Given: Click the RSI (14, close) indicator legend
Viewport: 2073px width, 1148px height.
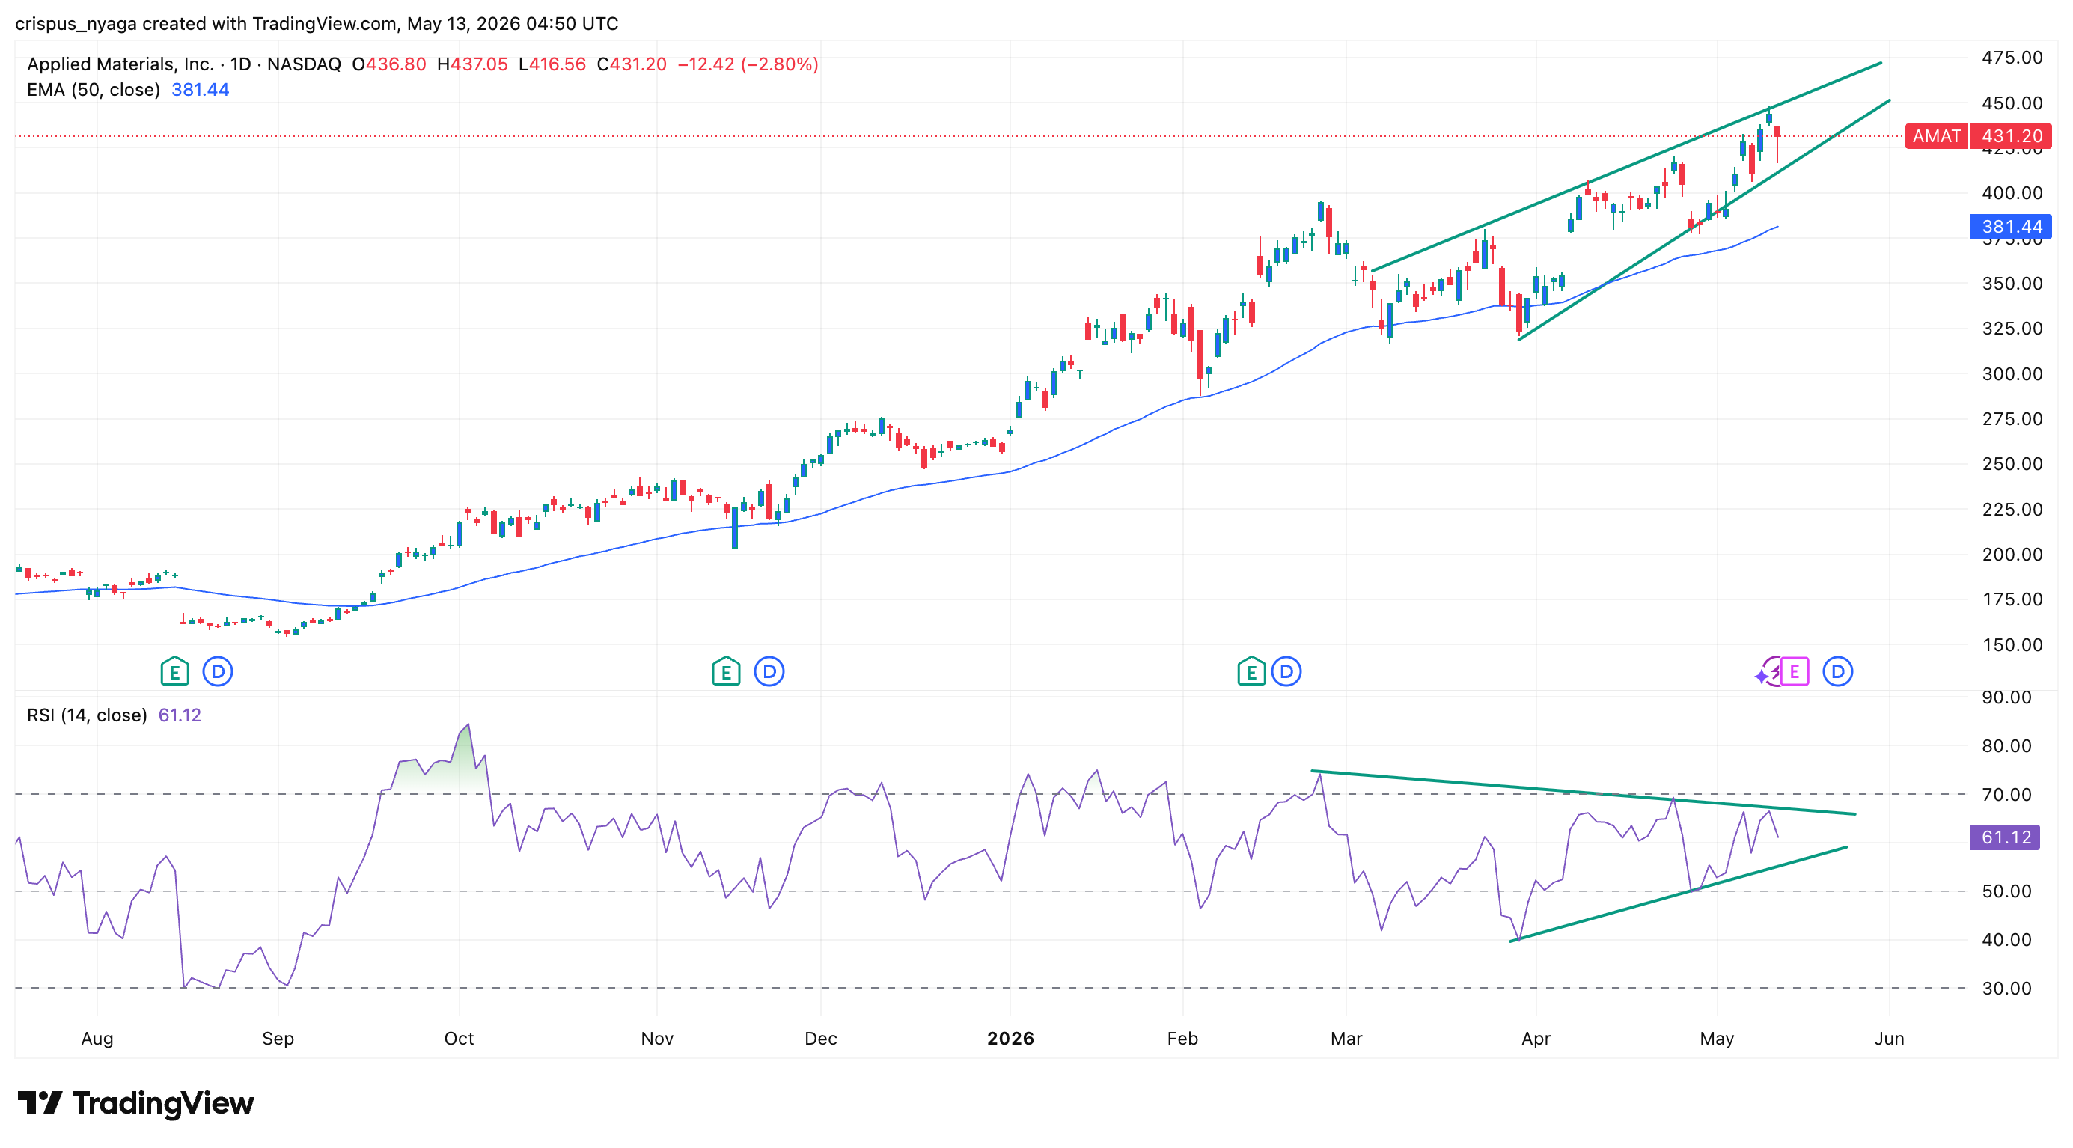Looking at the screenshot, I should [x=87, y=715].
